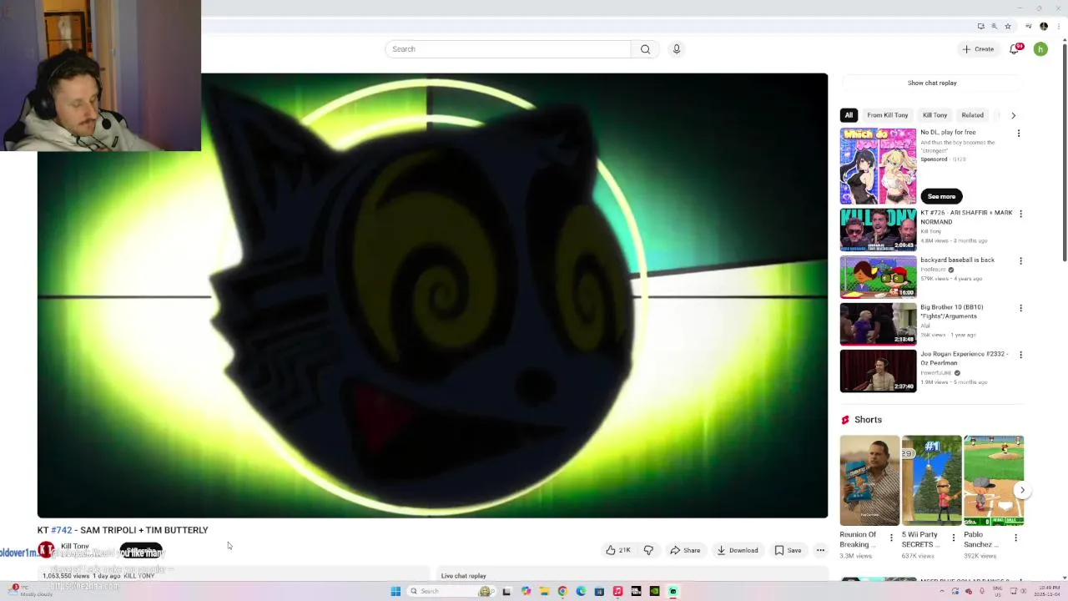Open Joe Rogan Experience #2332 thumbnail

coord(878,371)
